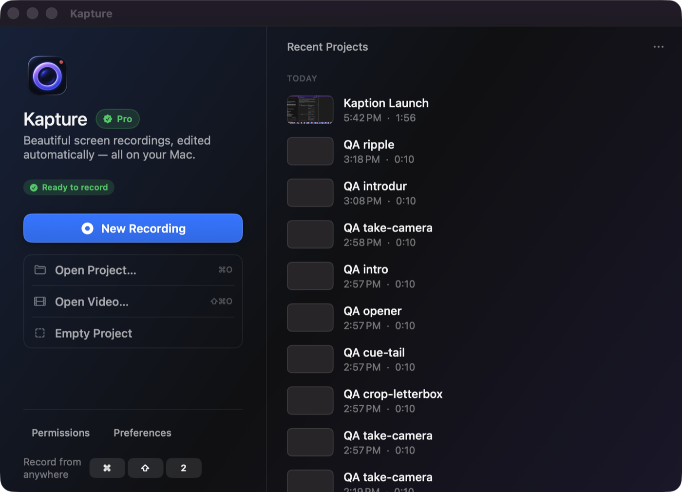
Task: Create an Empty Project
Action: (x=133, y=333)
